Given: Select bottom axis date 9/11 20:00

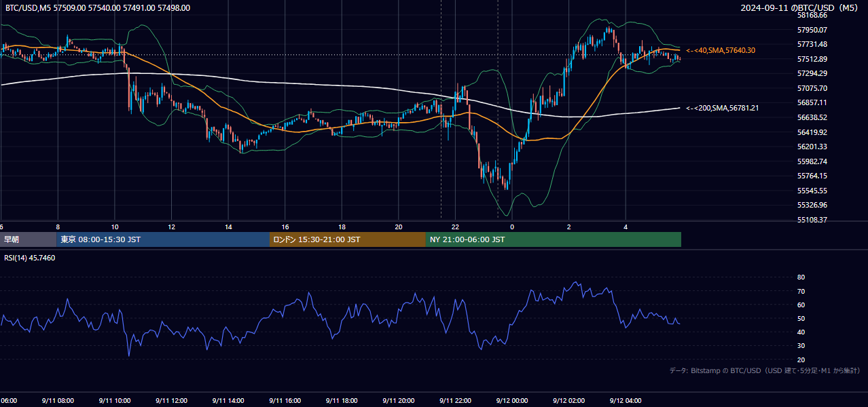Looking at the screenshot, I should (399, 401).
